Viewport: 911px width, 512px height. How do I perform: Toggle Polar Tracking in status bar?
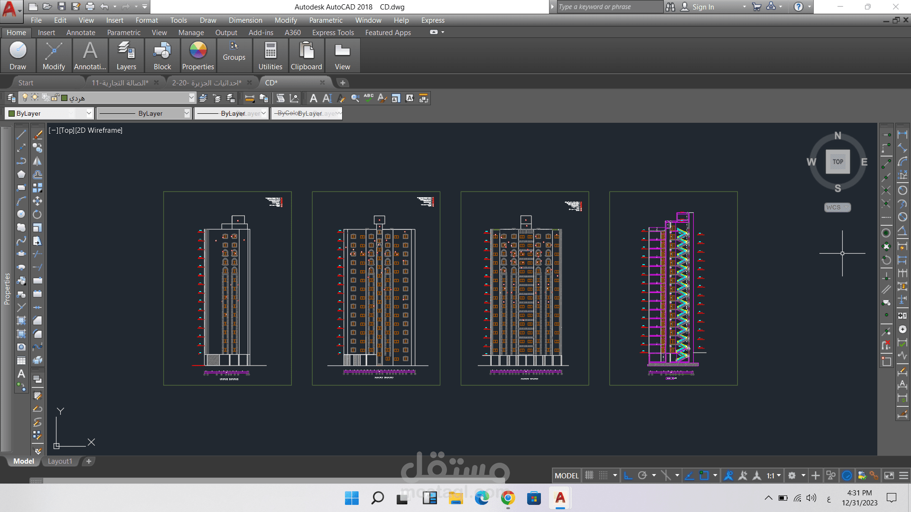coord(642,475)
